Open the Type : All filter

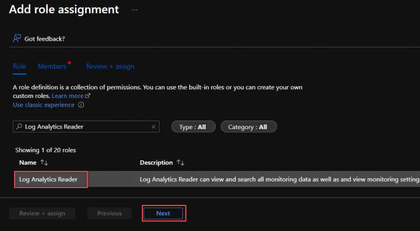[193, 127]
